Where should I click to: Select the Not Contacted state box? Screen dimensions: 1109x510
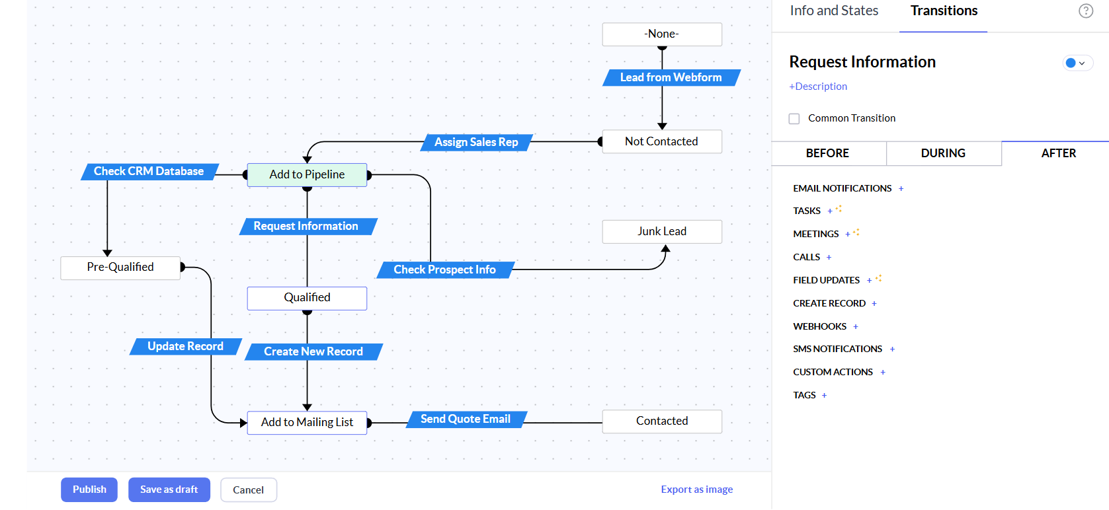pyautogui.click(x=662, y=142)
